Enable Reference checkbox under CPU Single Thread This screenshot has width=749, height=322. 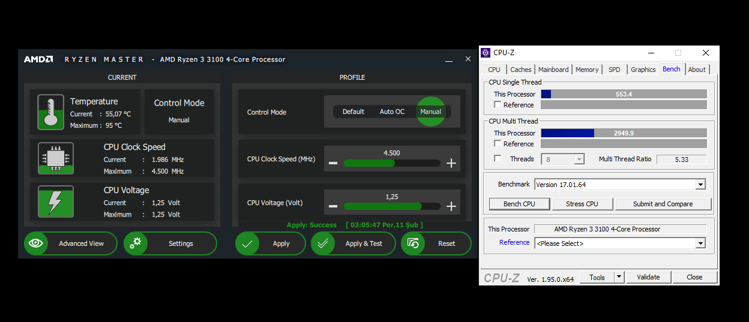pos(498,104)
